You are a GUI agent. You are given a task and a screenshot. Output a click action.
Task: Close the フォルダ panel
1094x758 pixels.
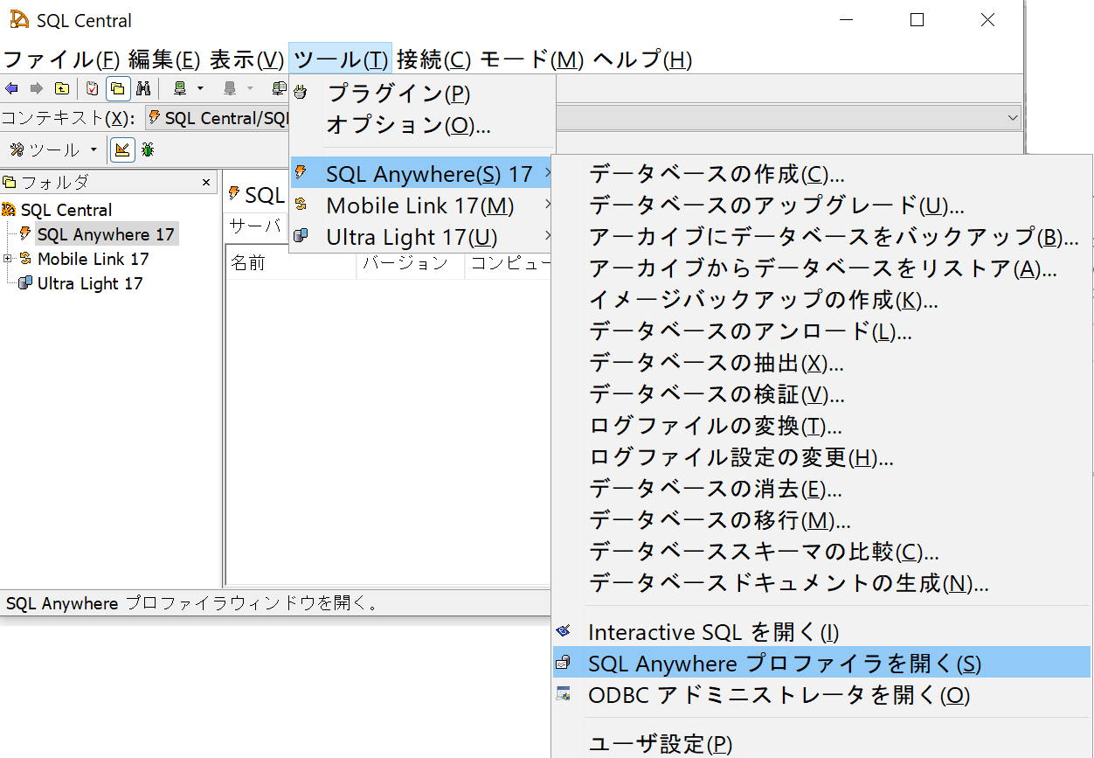[206, 183]
